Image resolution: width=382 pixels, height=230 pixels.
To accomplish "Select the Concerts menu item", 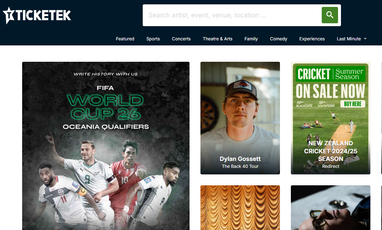I will point(181,39).
